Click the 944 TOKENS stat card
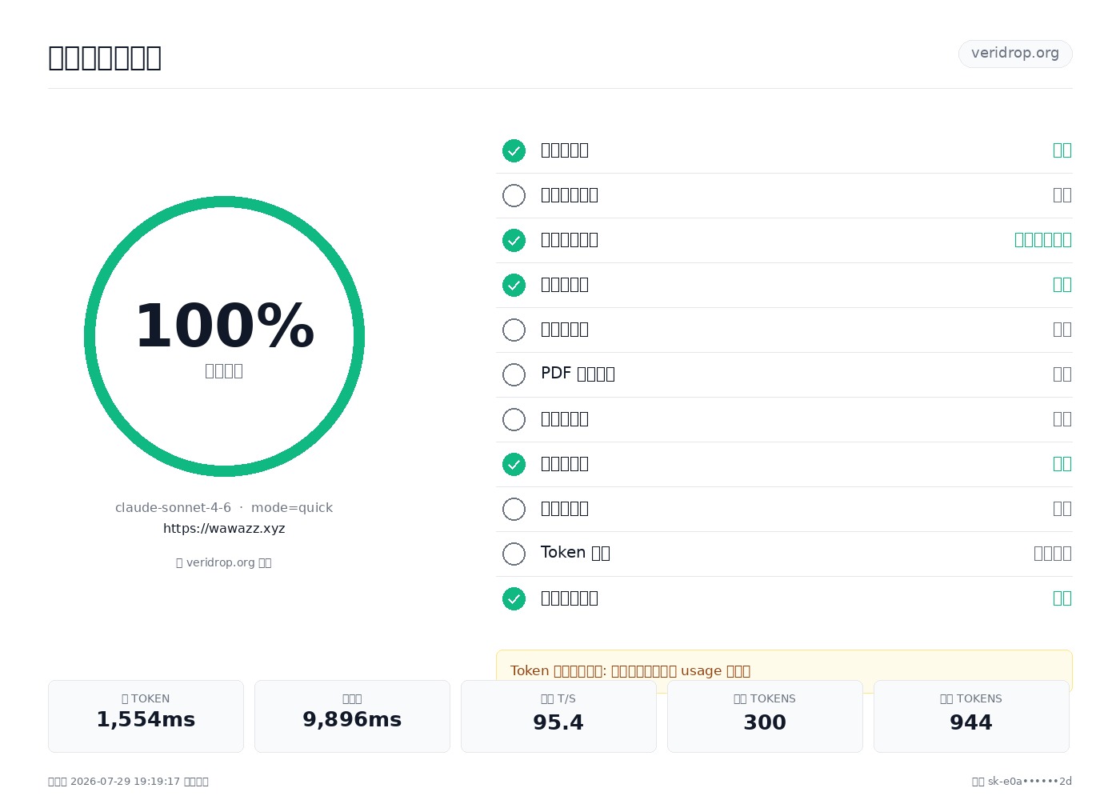Viewport: 1120px width, 800px height. (971, 716)
